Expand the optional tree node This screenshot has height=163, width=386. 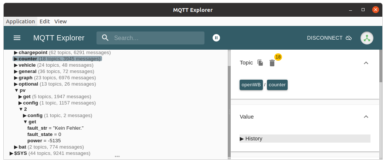click(x=16, y=84)
